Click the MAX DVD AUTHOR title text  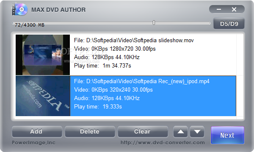point(58,10)
